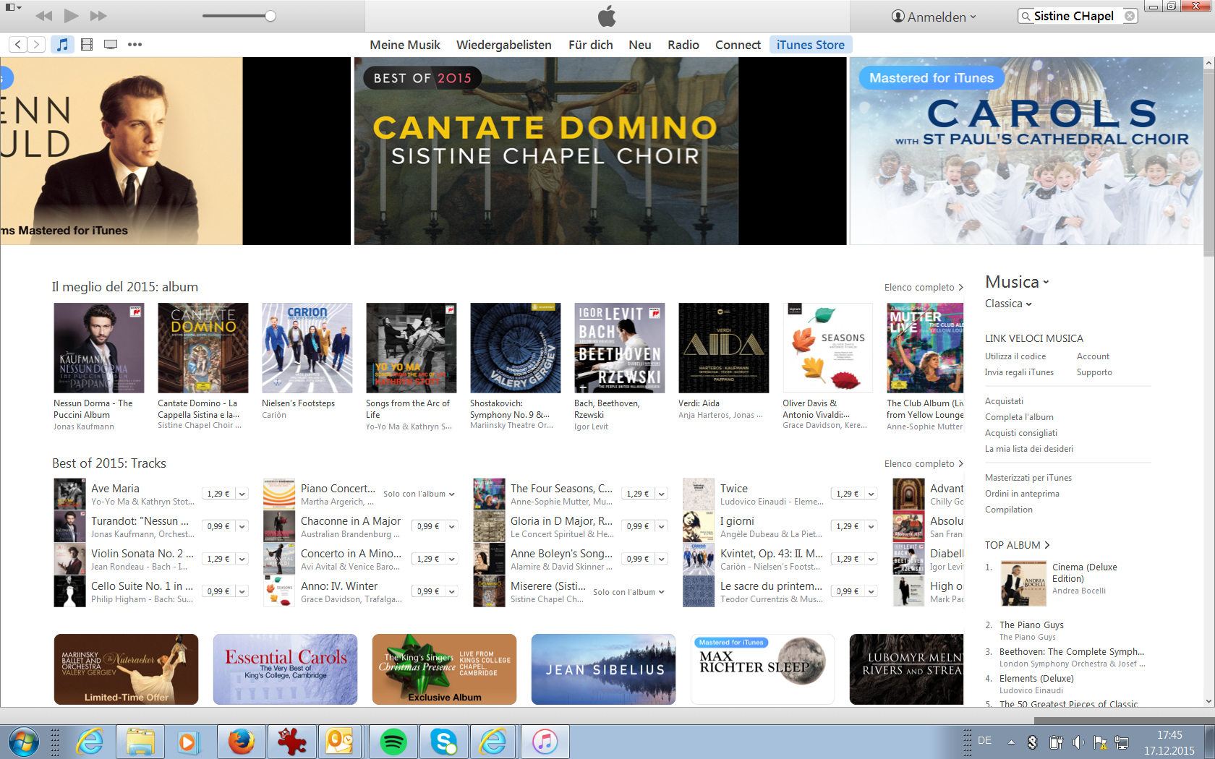Open options arrow for Violin Sonata No. 2
The image size is (1215, 759).
242,559
